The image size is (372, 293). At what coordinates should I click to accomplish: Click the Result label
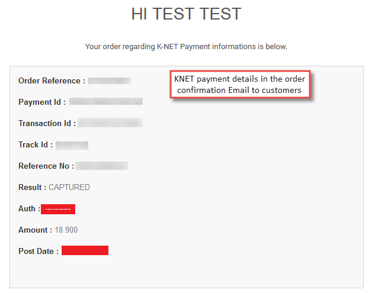[x=32, y=187]
